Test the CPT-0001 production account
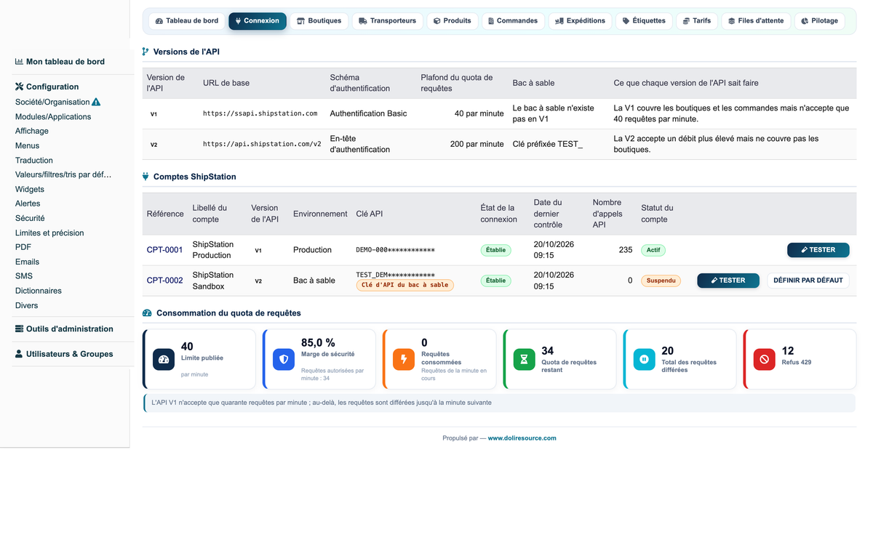 coord(818,250)
